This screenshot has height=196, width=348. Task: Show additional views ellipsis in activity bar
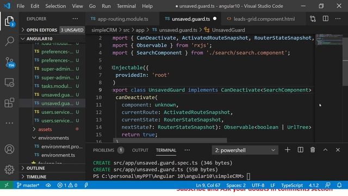9,123
